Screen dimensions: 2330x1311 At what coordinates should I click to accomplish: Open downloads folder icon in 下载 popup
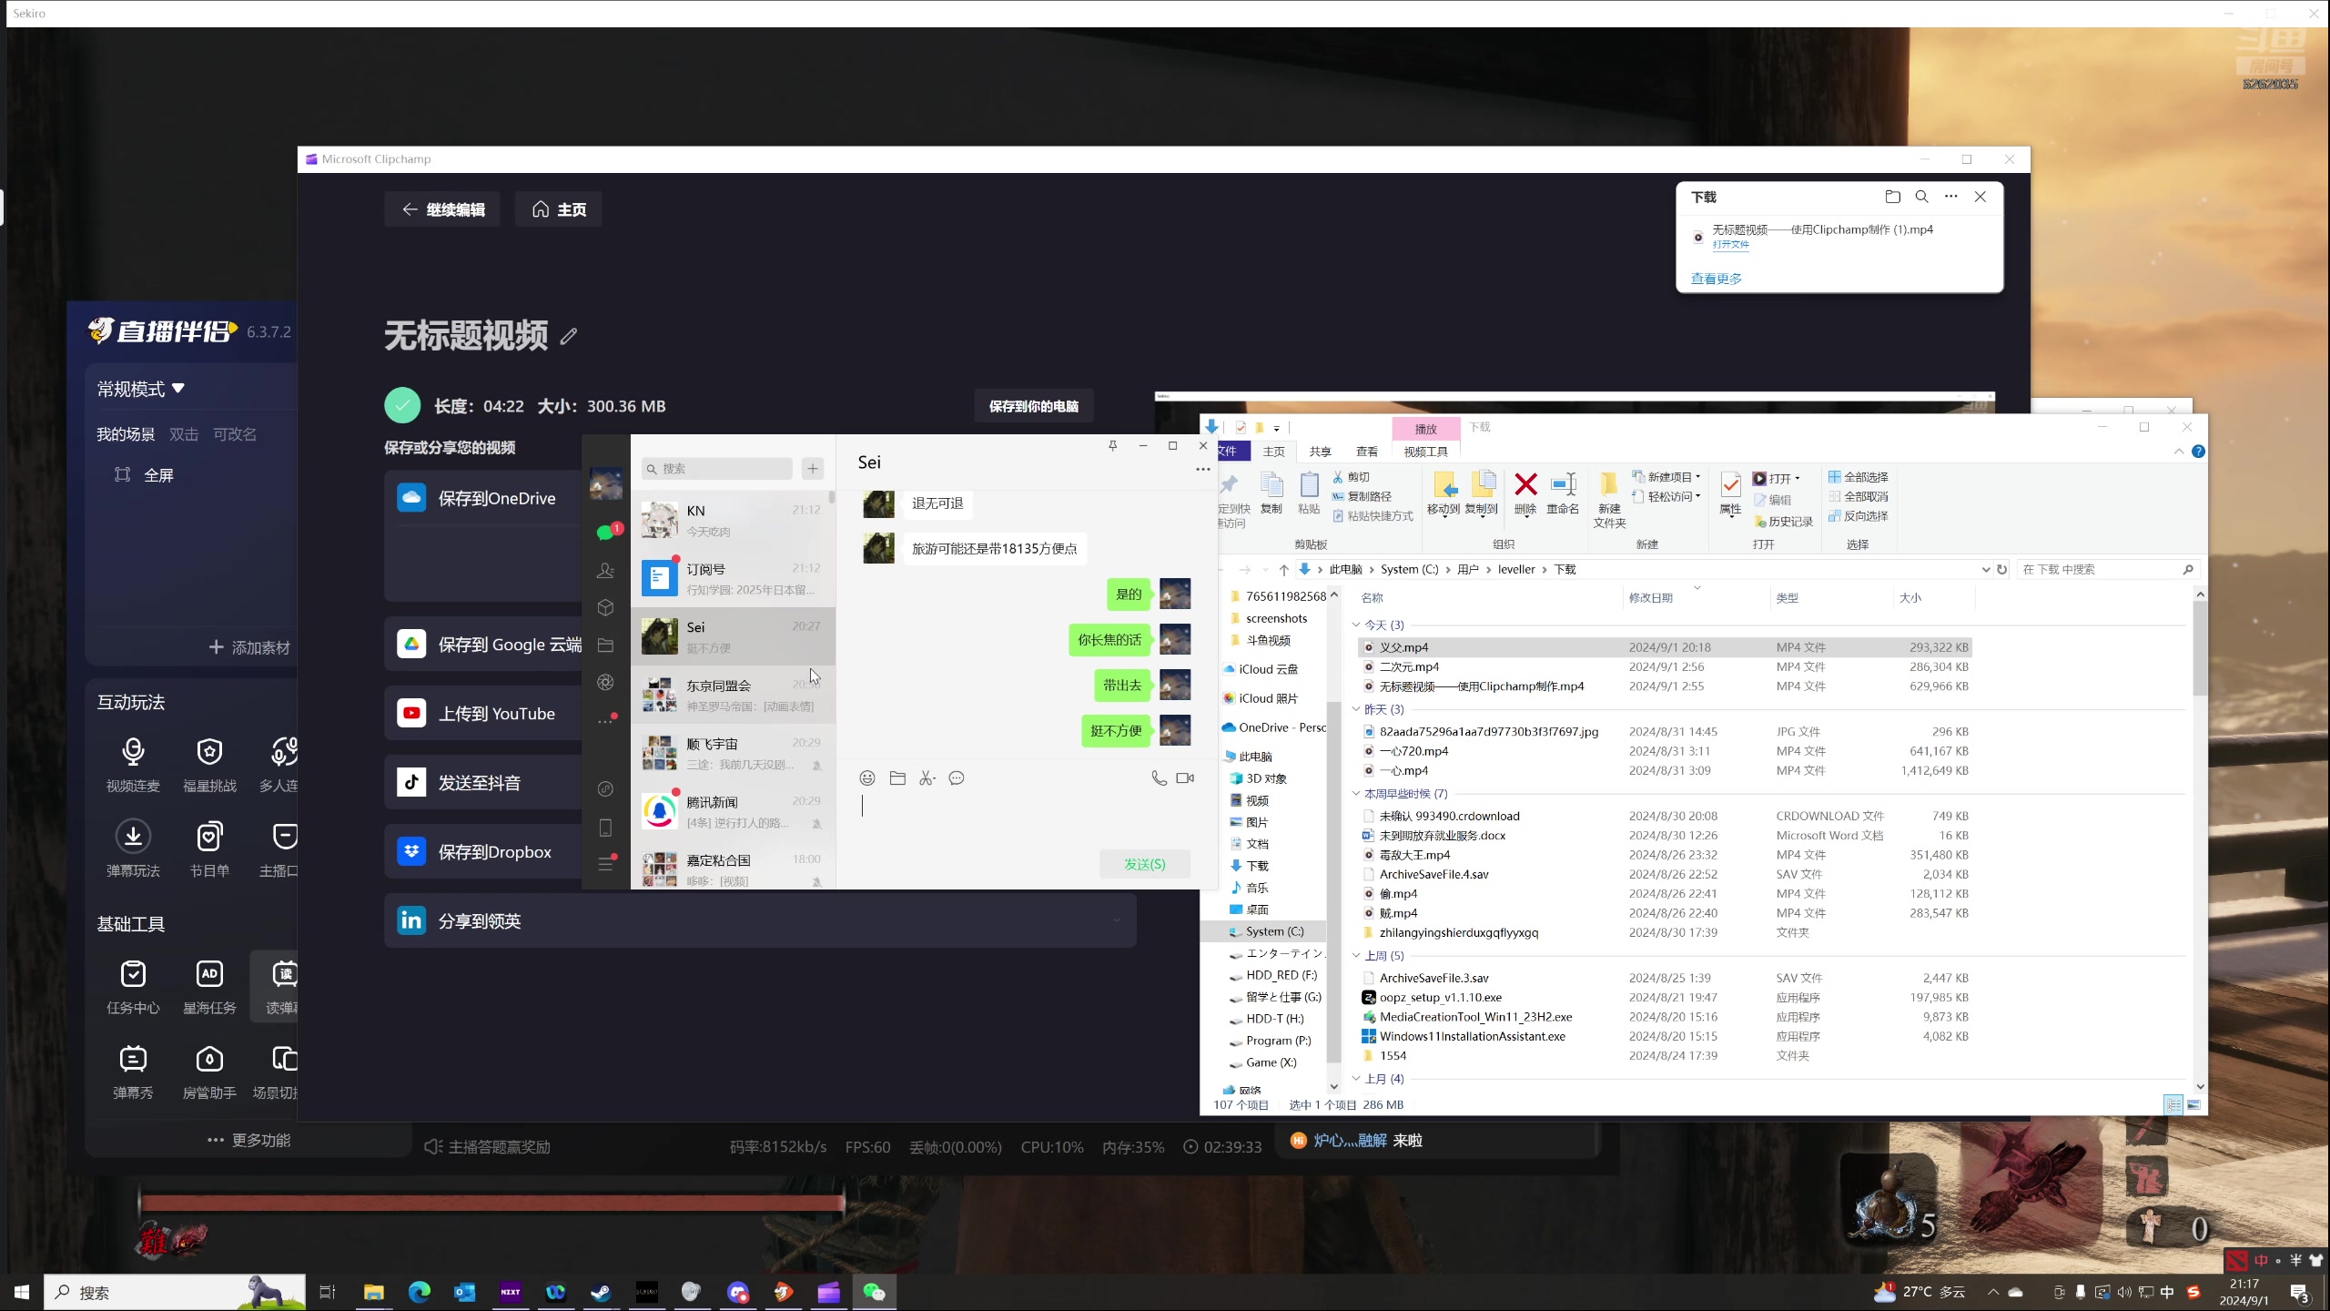point(1893,197)
